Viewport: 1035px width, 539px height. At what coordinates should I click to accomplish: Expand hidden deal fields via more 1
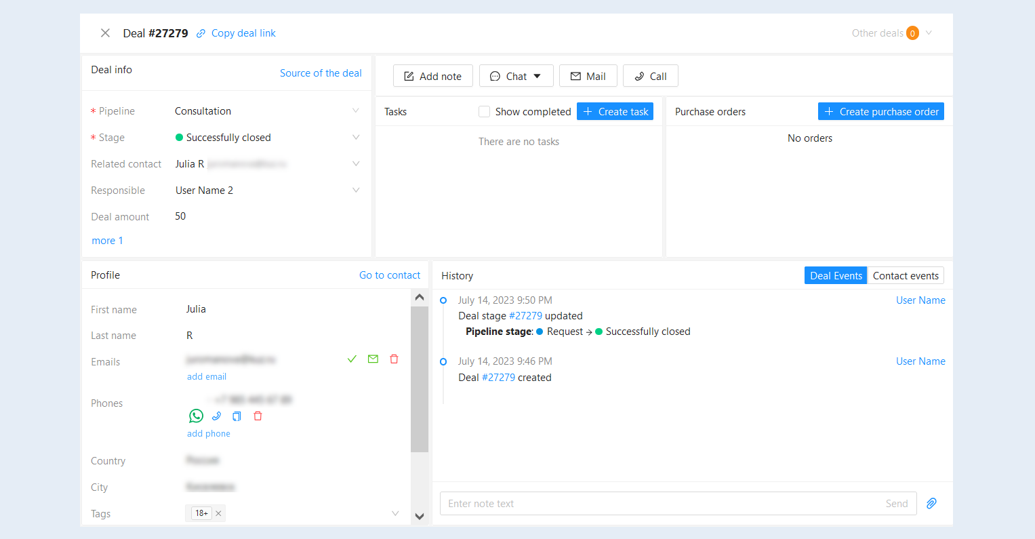[x=107, y=241]
